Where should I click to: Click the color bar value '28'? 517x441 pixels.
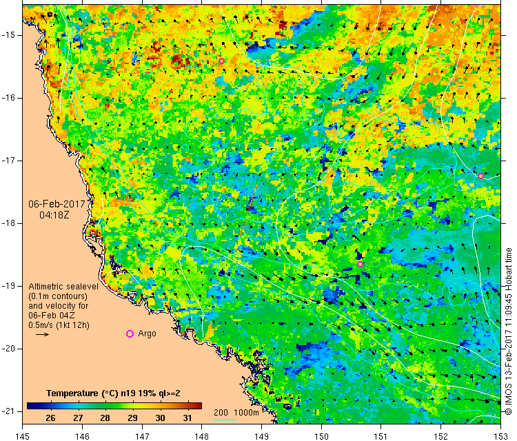(x=105, y=418)
